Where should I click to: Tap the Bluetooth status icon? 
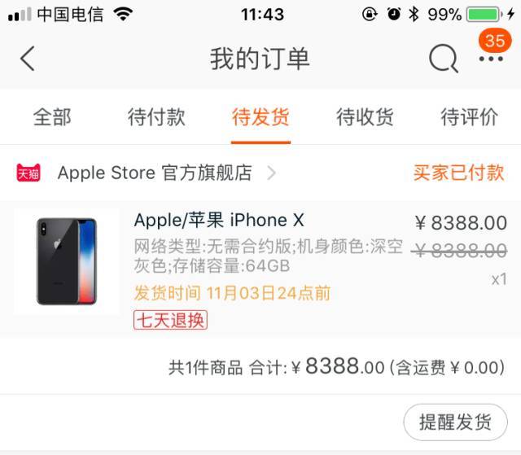click(414, 15)
